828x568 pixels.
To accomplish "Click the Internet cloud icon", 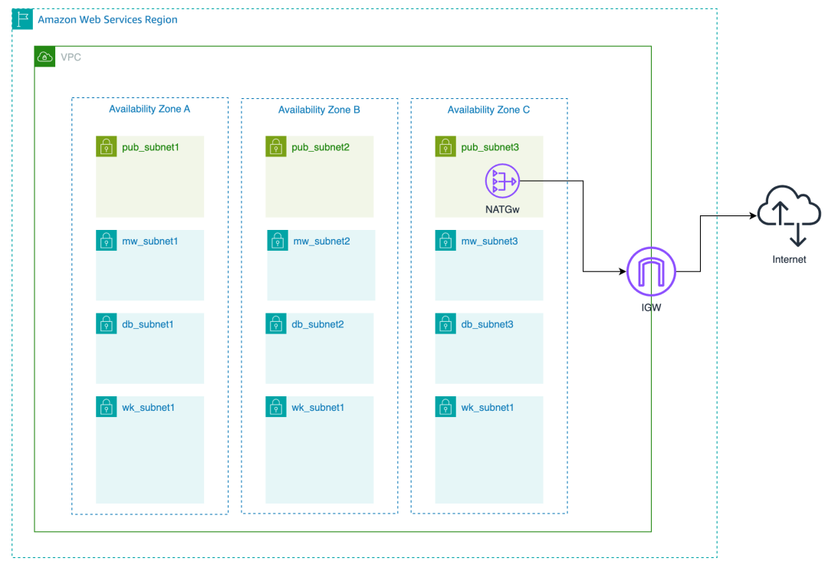I will point(789,215).
